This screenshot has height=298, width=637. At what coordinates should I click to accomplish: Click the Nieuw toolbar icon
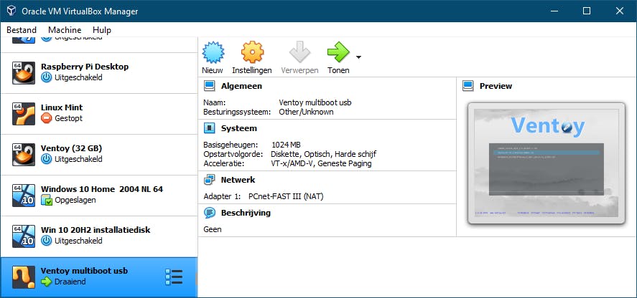pos(213,52)
